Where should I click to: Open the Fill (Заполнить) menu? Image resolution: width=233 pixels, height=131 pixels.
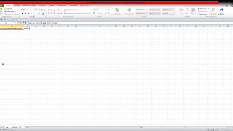pos(203,11)
